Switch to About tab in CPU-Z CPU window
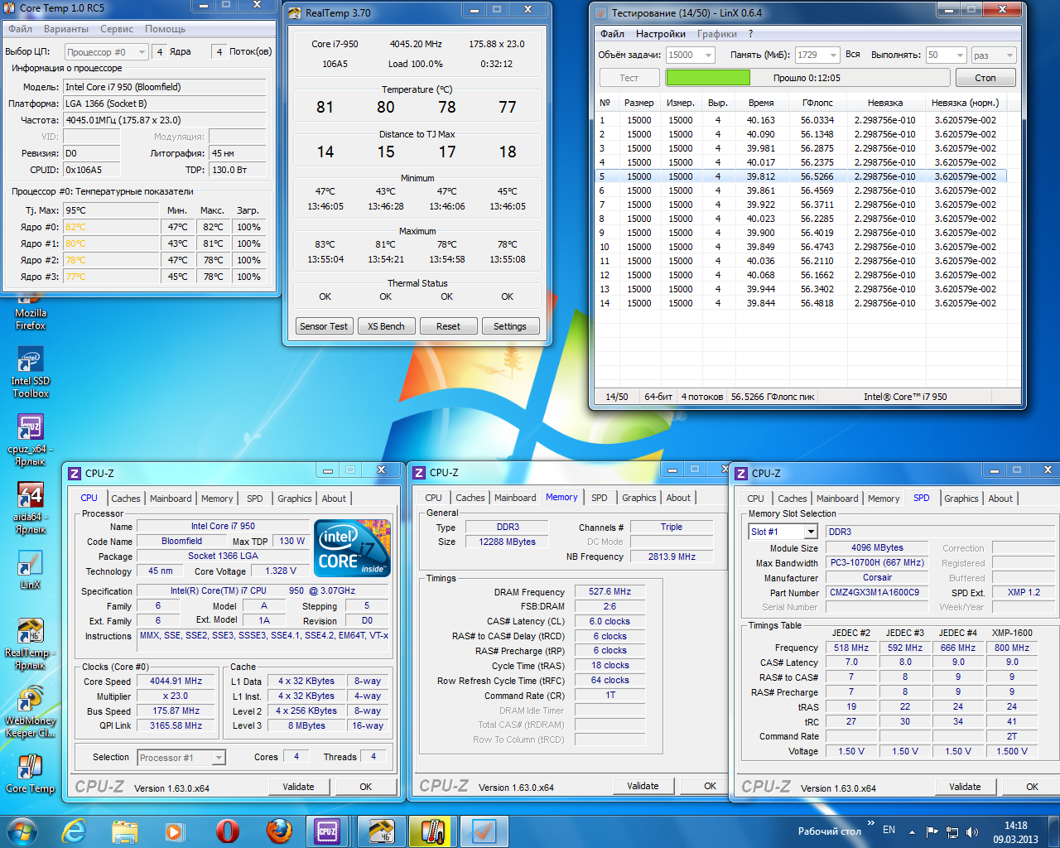Screen dimensions: 1060x848 (x=334, y=499)
